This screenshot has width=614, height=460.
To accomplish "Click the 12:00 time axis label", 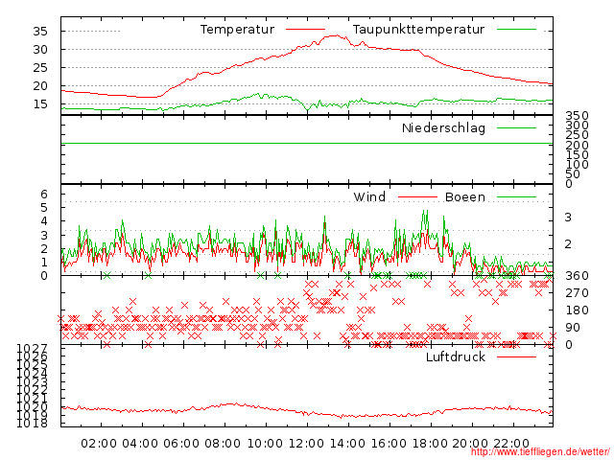I will pos(306,444).
